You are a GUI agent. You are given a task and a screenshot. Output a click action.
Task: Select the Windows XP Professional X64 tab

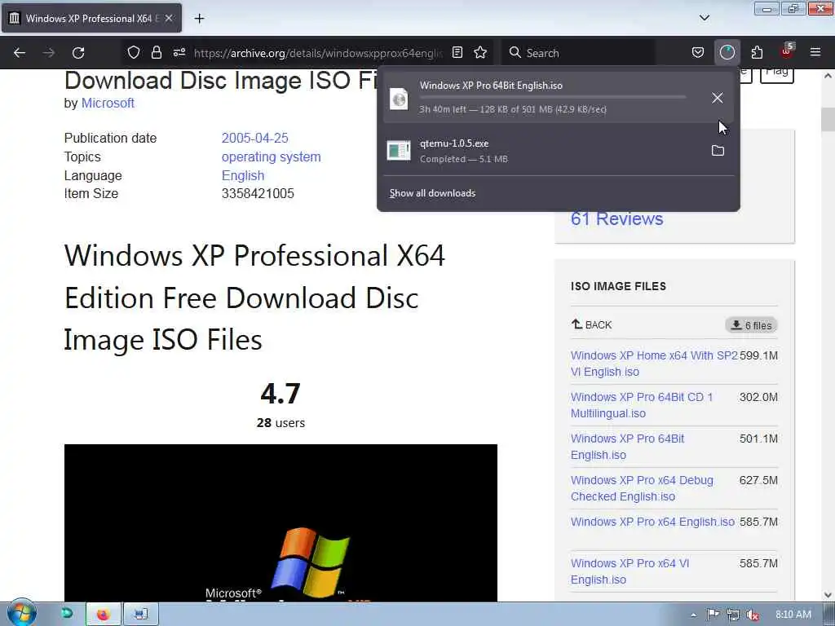[x=91, y=18]
